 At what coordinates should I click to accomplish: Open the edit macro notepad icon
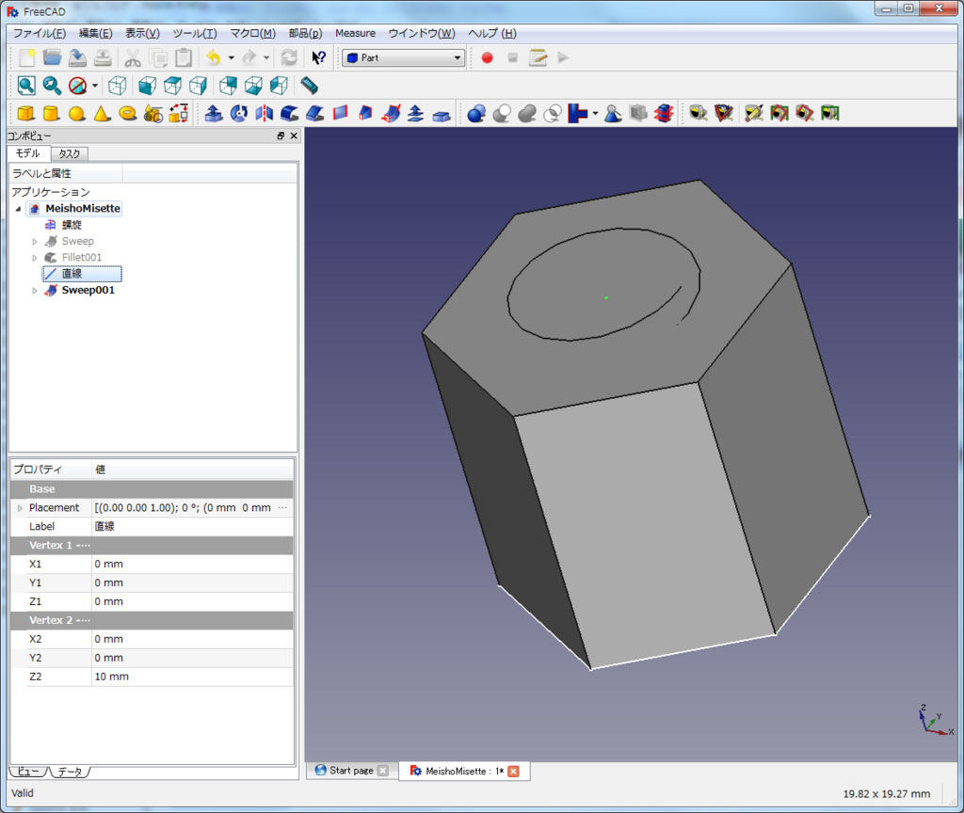click(538, 57)
